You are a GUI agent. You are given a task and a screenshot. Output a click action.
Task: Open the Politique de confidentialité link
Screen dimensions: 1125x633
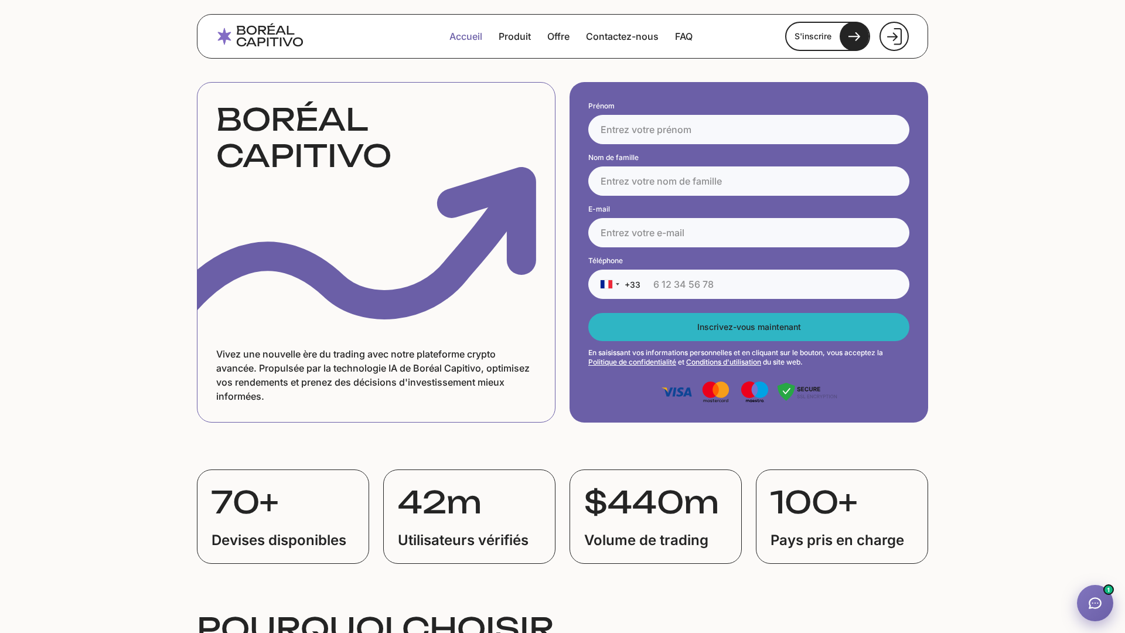click(632, 362)
